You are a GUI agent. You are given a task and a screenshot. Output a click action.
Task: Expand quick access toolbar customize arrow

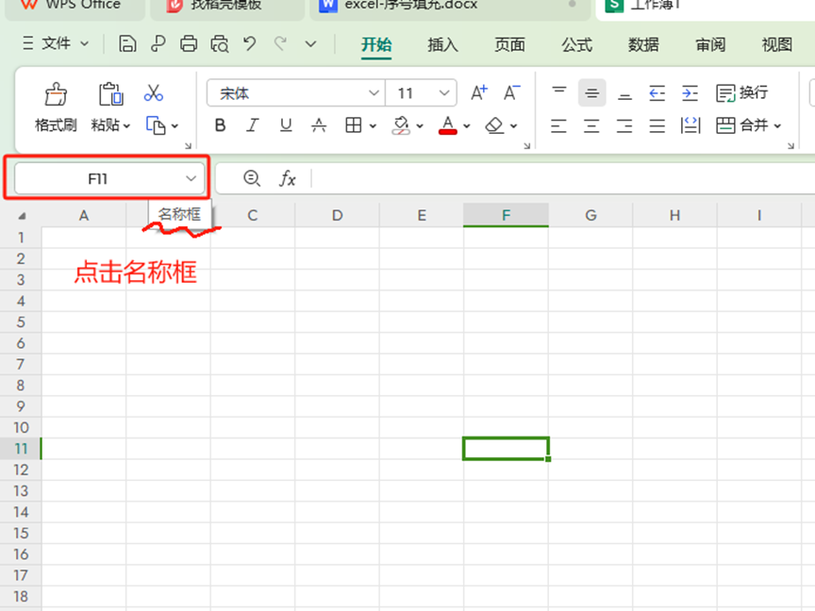[311, 44]
